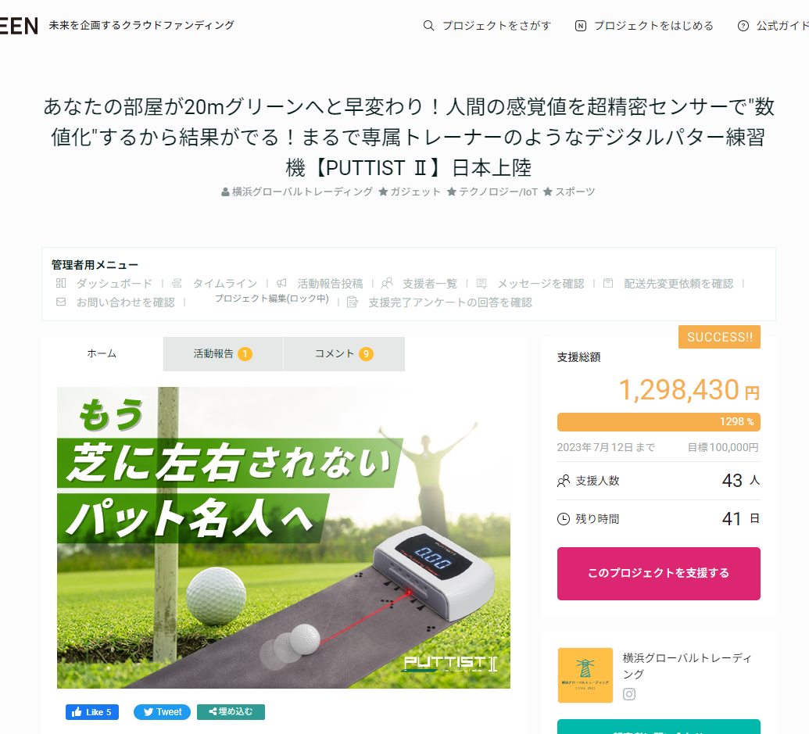Switch to the コメント tab
Image resolution: width=809 pixels, height=734 pixels.
click(x=344, y=354)
